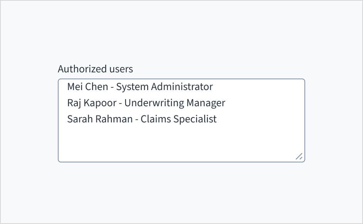Image resolution: width=363 pixels, height=224 pixels.
Task: Click the word Administrator in the textarea
Action: 181,87
